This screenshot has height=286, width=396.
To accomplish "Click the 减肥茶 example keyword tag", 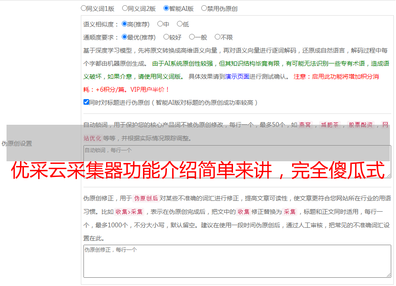I will (330, 125).
